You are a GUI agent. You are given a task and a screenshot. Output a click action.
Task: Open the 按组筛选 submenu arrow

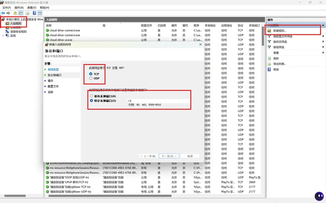pyautogui.click(x=323, y=47)
